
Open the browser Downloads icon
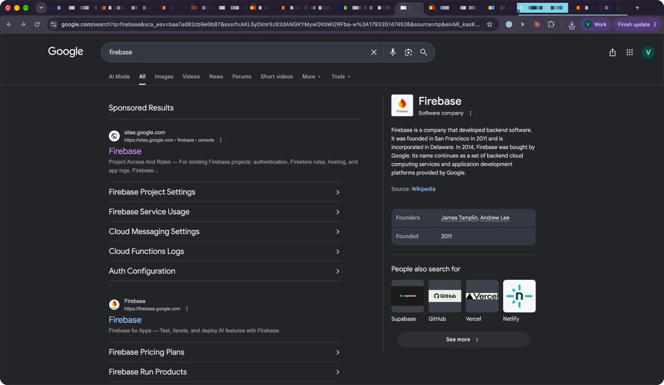572,25
